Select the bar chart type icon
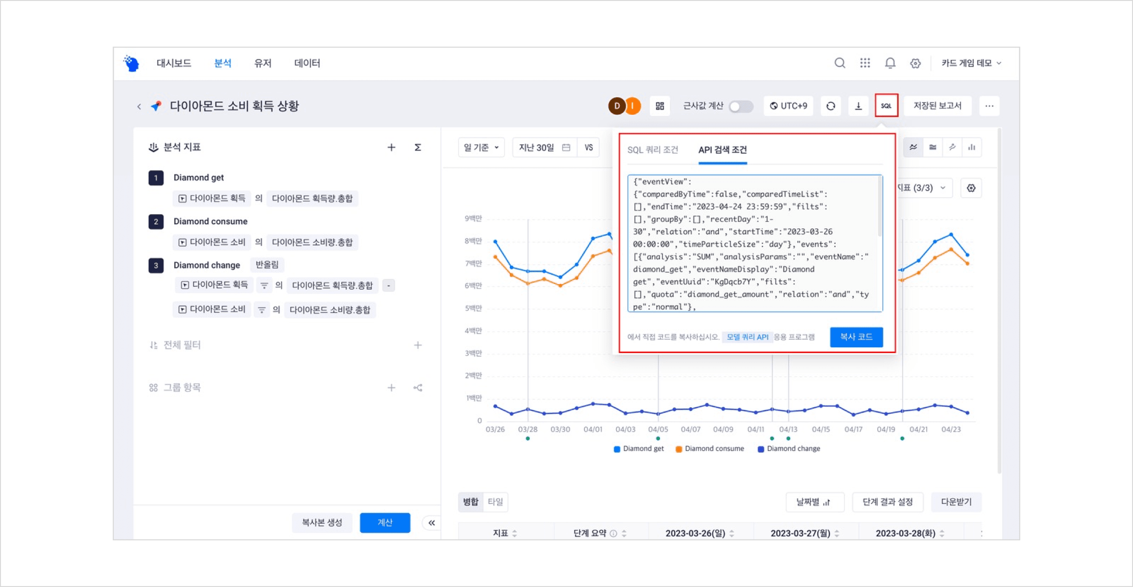The width and height of the screenshot is (1133, 587). (972, 147)
